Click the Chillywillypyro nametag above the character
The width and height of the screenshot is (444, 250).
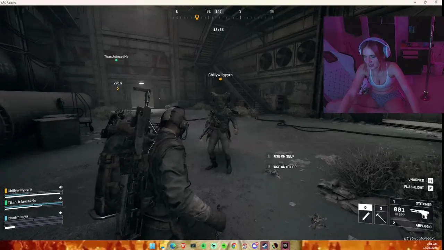(220, 75)
